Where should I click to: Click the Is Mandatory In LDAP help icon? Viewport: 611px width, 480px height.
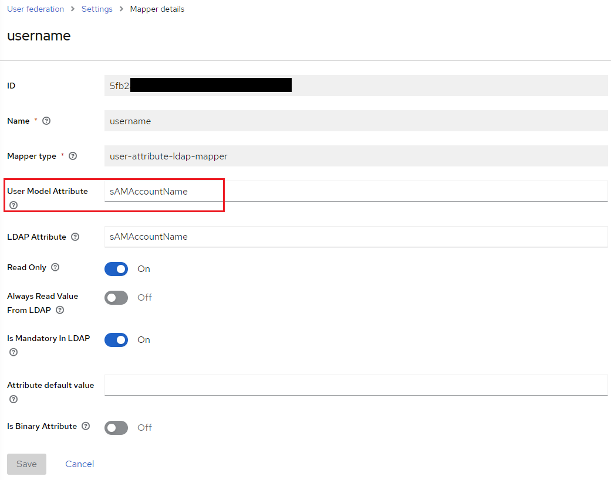(x=13, y=352)
